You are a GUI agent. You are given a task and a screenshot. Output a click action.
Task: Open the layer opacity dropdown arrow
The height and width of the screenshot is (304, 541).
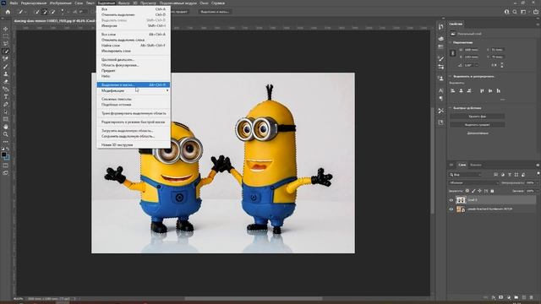point(537,182)
